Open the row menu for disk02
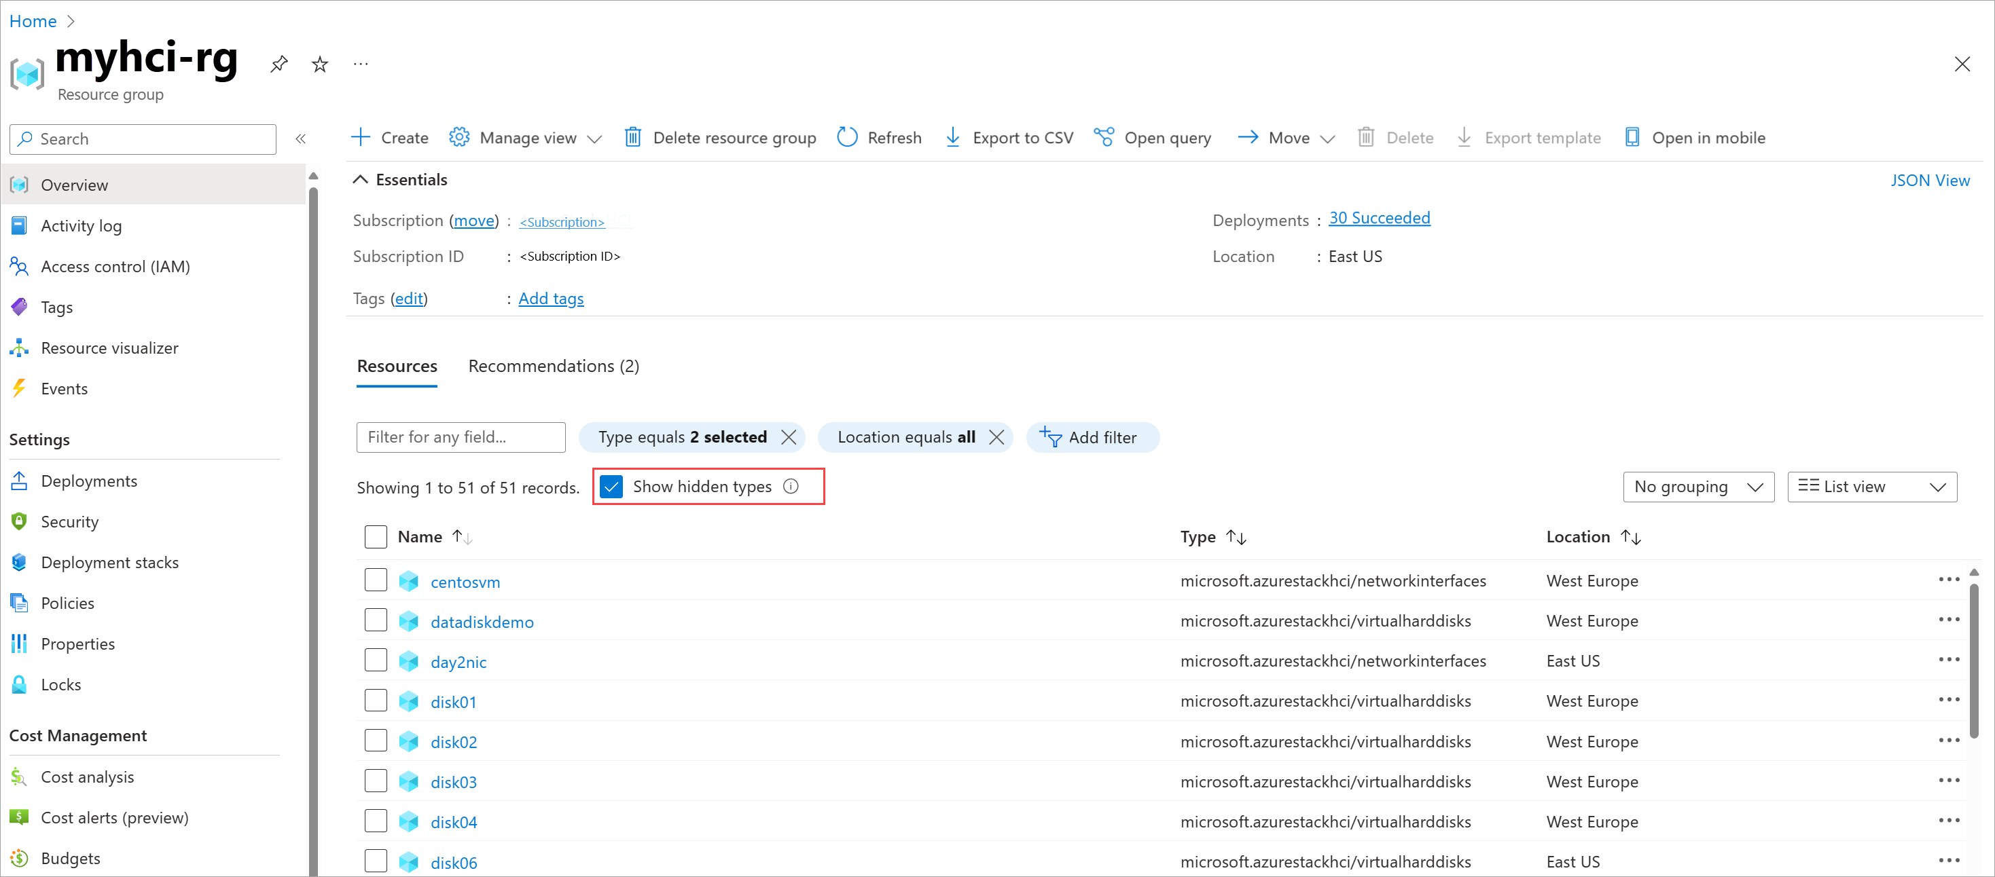This screenshot has height=877, width=1995. click(x=1949, y=741)
